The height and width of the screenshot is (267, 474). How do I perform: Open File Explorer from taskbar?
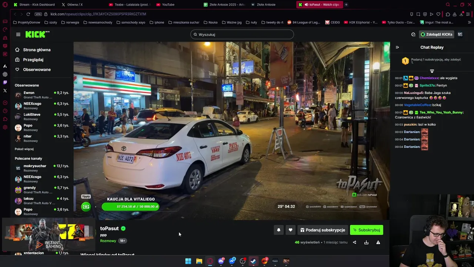point(199,261)
